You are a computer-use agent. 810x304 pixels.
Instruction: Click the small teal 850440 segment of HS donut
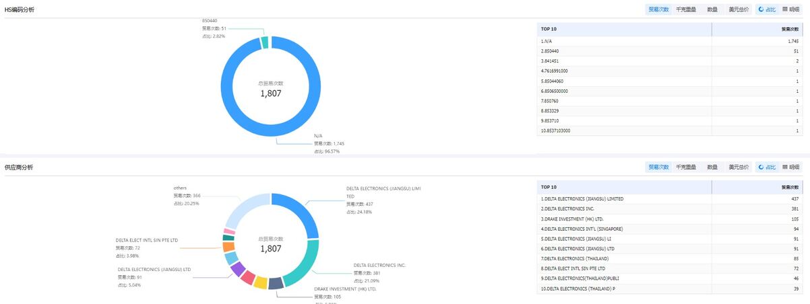pos(265,44)
